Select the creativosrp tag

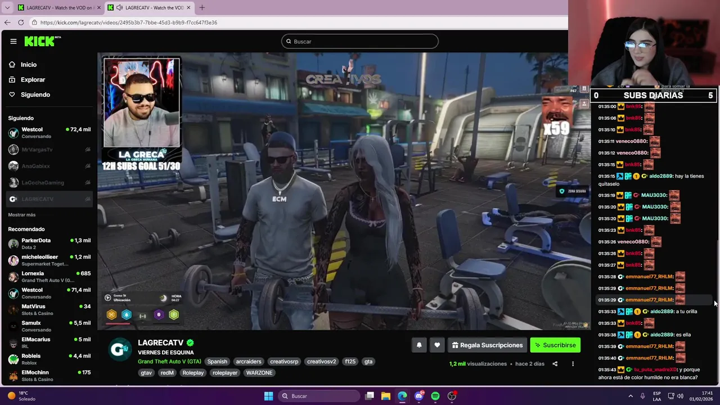pos(284,362)
